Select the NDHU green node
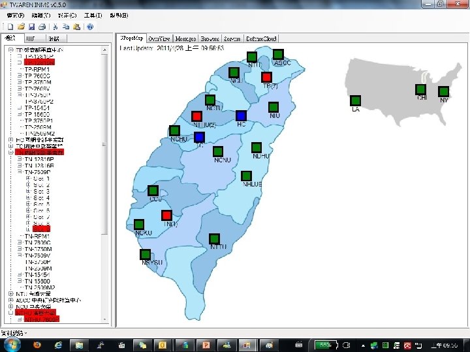 (x=257, y=147)
